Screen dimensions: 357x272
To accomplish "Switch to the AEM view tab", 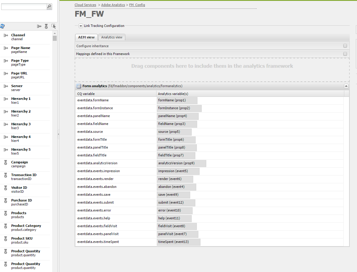I will 86,37.
